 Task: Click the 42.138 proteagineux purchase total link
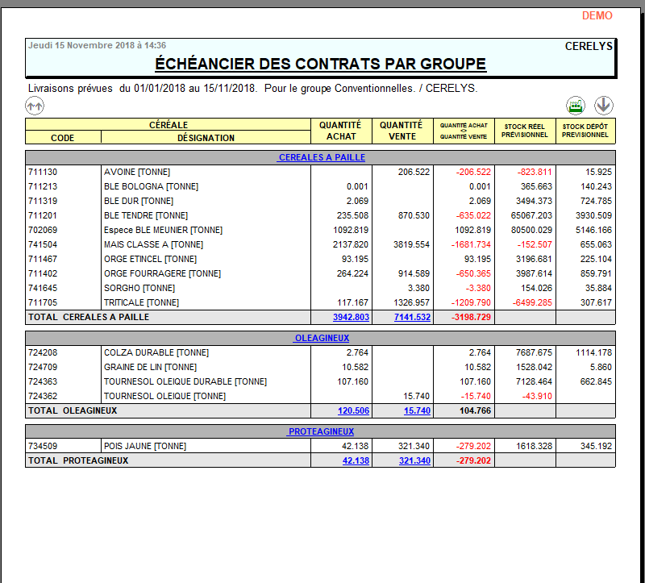pyautogui.click(x=356, y=460)
